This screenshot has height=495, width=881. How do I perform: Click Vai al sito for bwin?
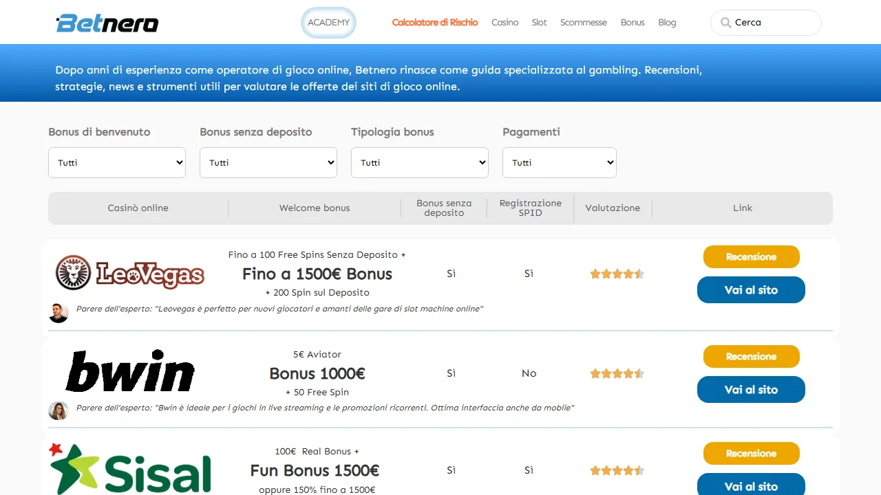pos(751,389)
